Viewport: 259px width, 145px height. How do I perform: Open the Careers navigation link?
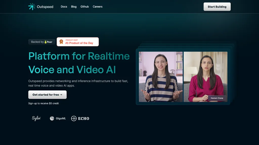pos(97,7)
